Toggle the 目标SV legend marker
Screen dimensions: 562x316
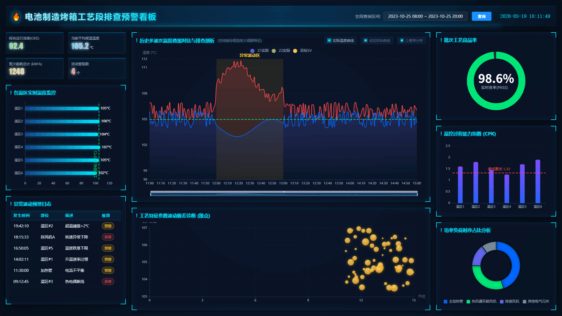click(295, 51)
